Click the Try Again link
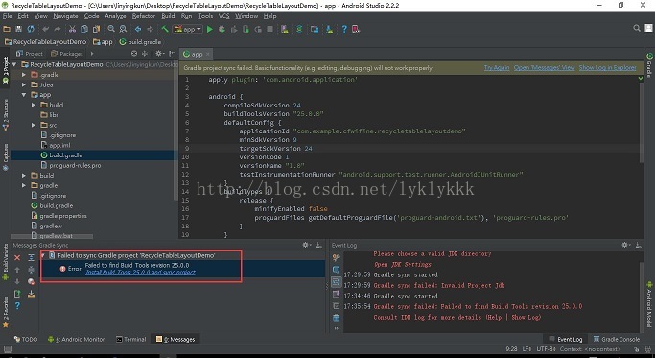The image size is (655, 358). tap(497, 68)
